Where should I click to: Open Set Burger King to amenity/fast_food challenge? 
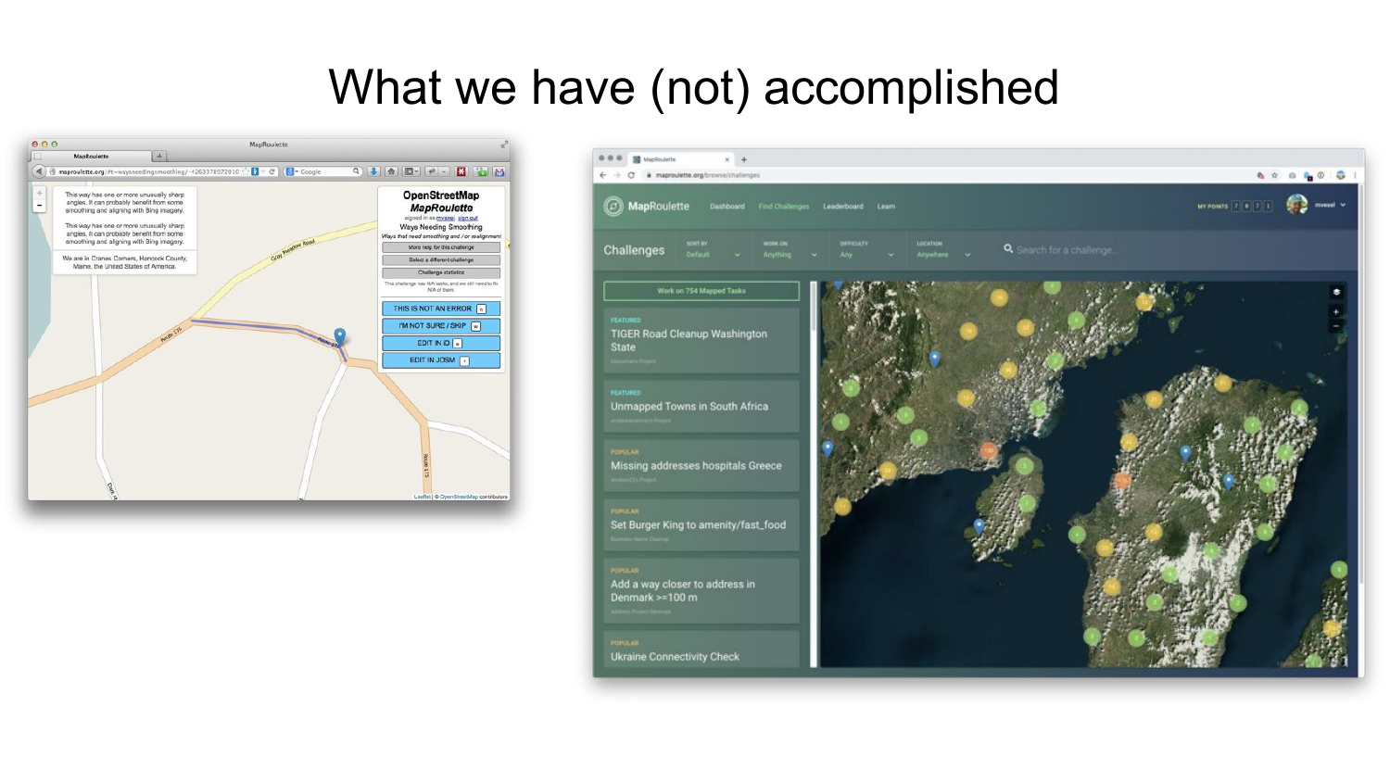(701, 525)
